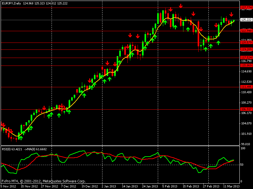Select the 2 Jan 2013 date label
The width and height of the screenshot is (253, 189).
tap(109, 186)
